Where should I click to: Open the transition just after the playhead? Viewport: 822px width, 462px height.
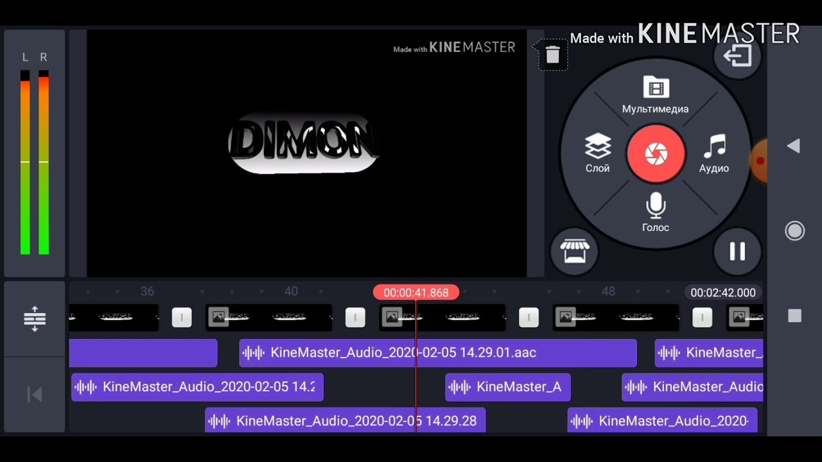(x=529, y=317)
